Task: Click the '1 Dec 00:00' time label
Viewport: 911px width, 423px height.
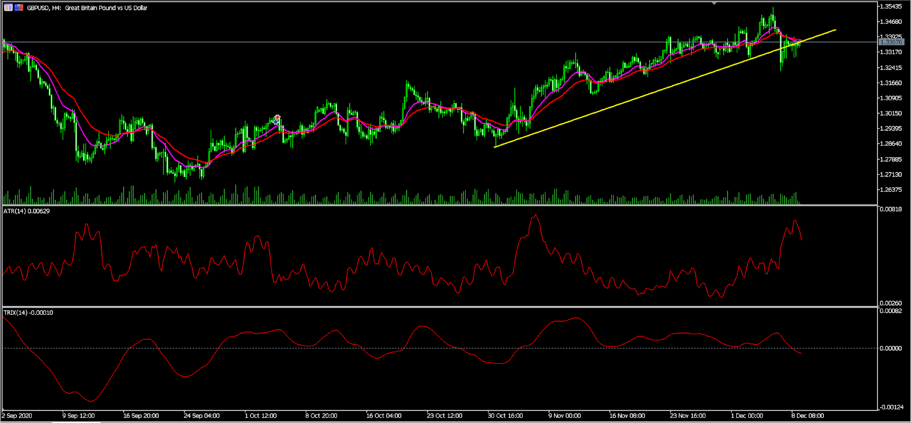Action: (747, 416)
